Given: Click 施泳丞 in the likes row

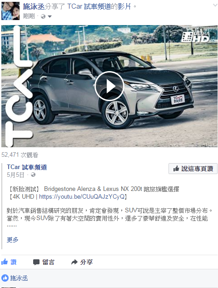Looking at the screenshot, I should (19, 278).
